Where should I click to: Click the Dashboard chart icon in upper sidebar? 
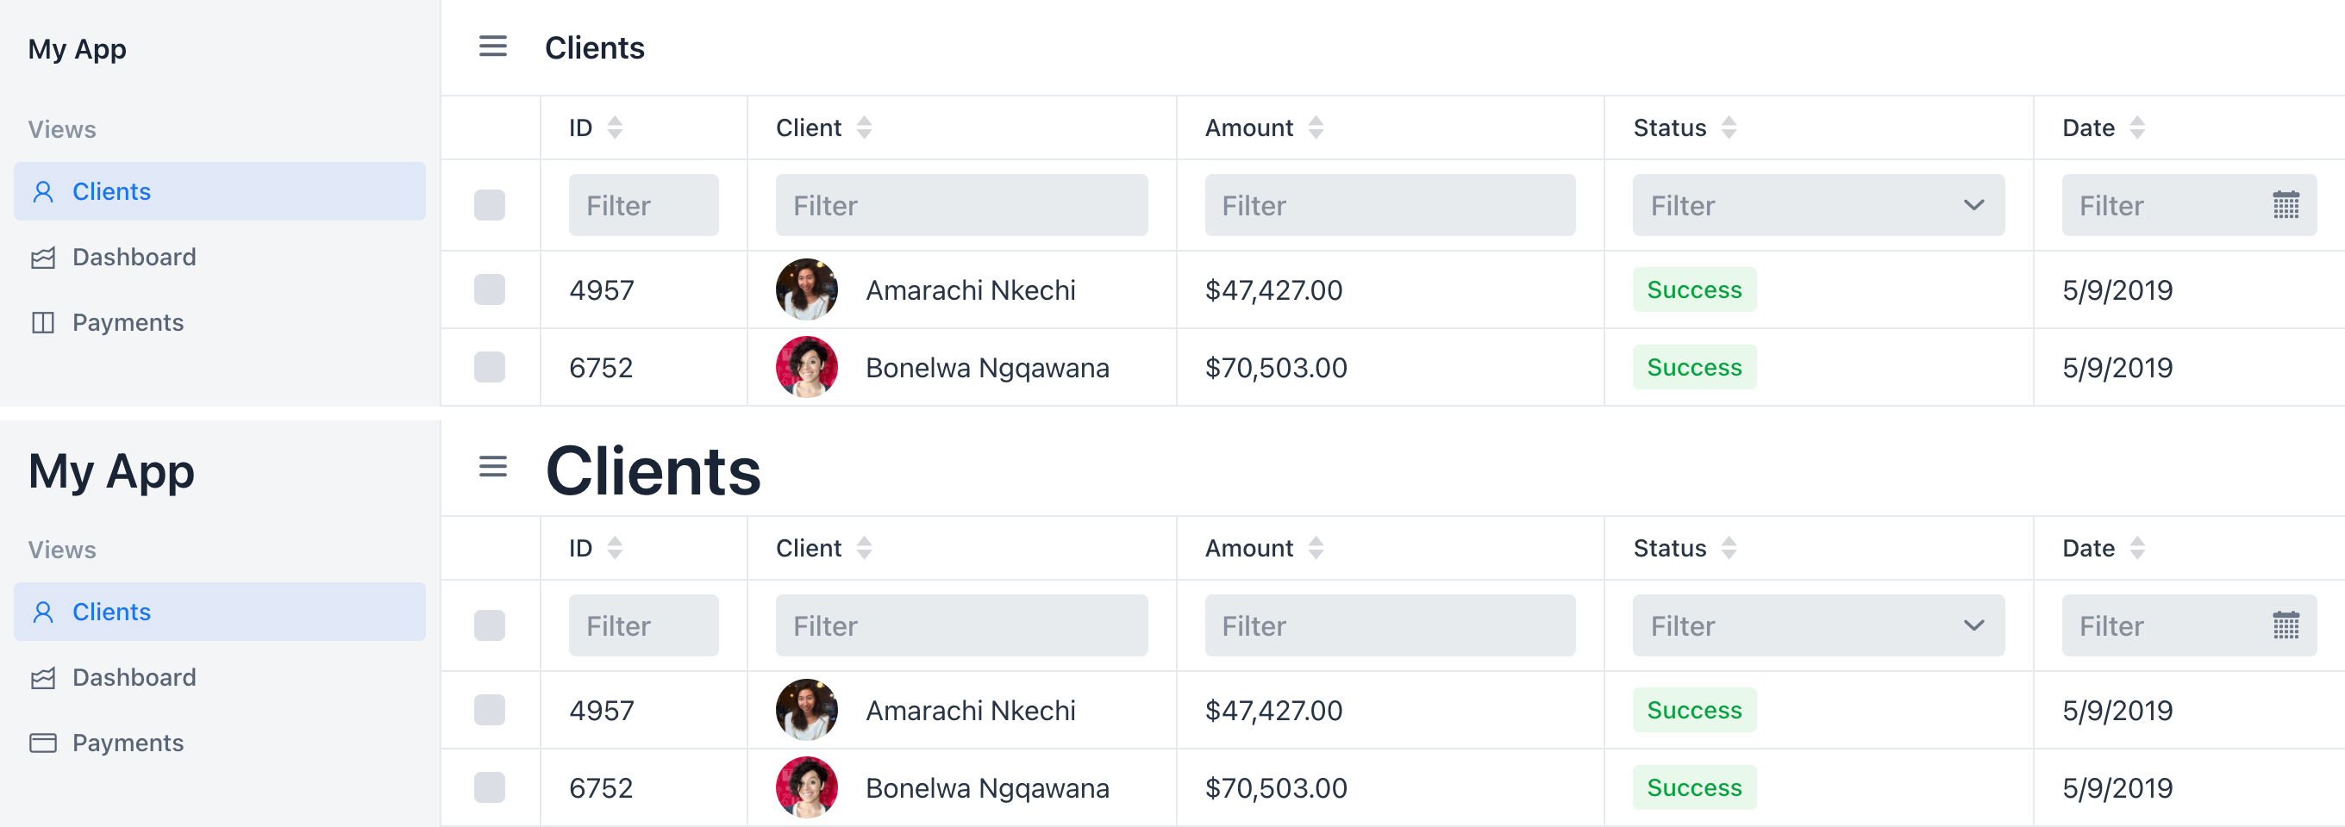tap(43, 258)
